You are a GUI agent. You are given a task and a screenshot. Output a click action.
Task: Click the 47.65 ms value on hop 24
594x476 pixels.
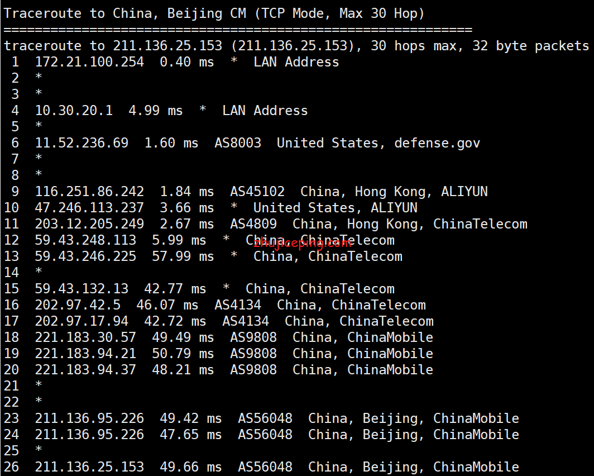191,435
